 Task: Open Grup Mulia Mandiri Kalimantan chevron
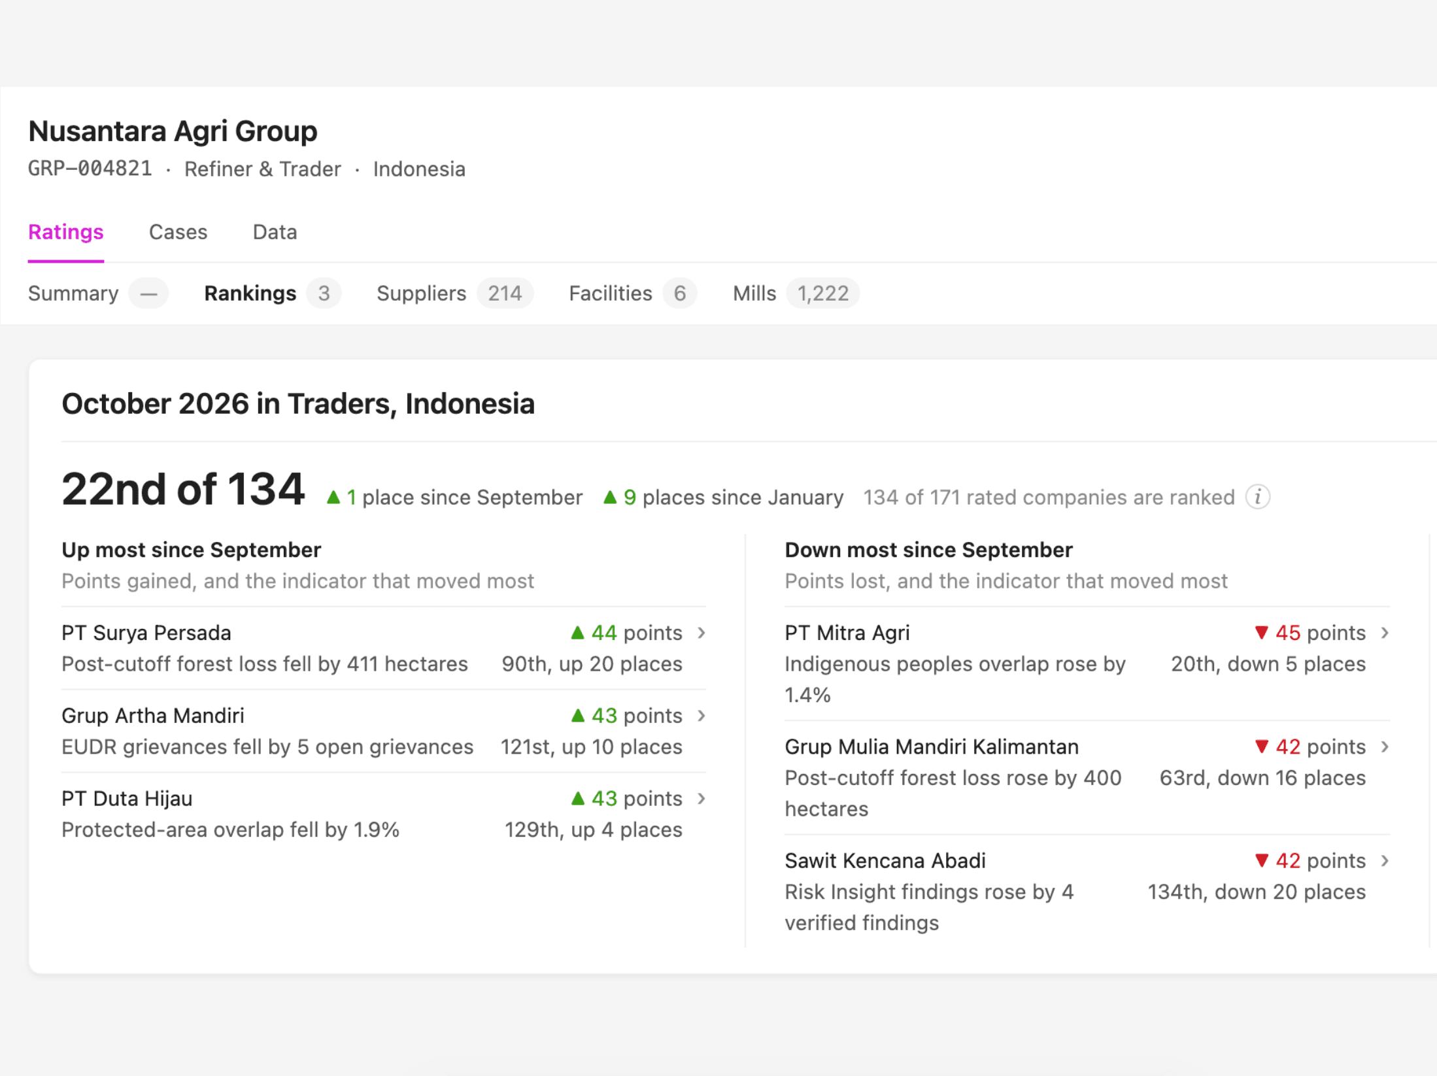pyautogui.click(x=1385, y=747)
